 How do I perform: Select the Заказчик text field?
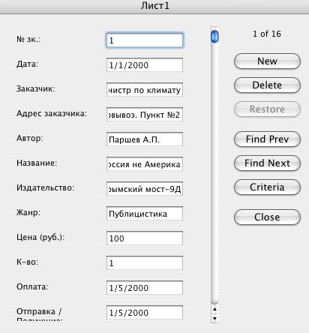[x=145, y=90]
